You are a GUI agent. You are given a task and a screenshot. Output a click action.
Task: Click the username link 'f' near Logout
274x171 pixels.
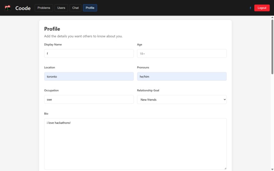tap(250, 8)
